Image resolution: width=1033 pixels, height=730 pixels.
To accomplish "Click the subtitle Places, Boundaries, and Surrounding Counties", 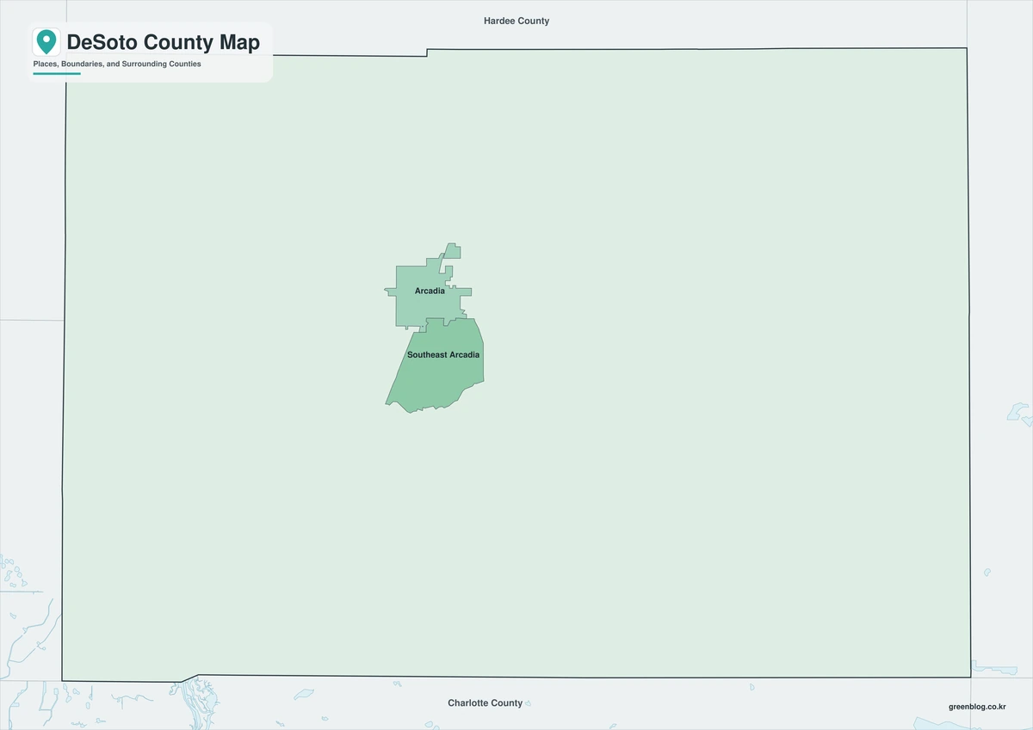I will (117, 64).
